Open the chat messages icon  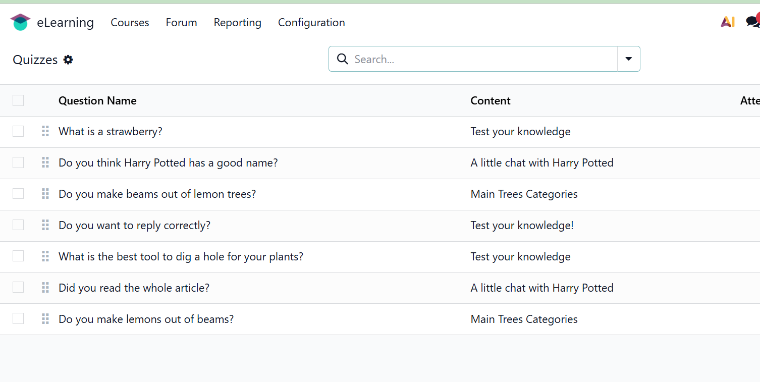click(x=752, y=22)
